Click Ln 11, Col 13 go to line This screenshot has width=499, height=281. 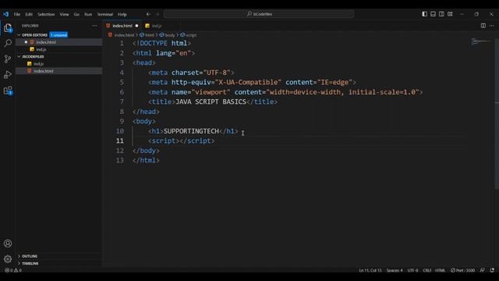(x=370, y=270)
